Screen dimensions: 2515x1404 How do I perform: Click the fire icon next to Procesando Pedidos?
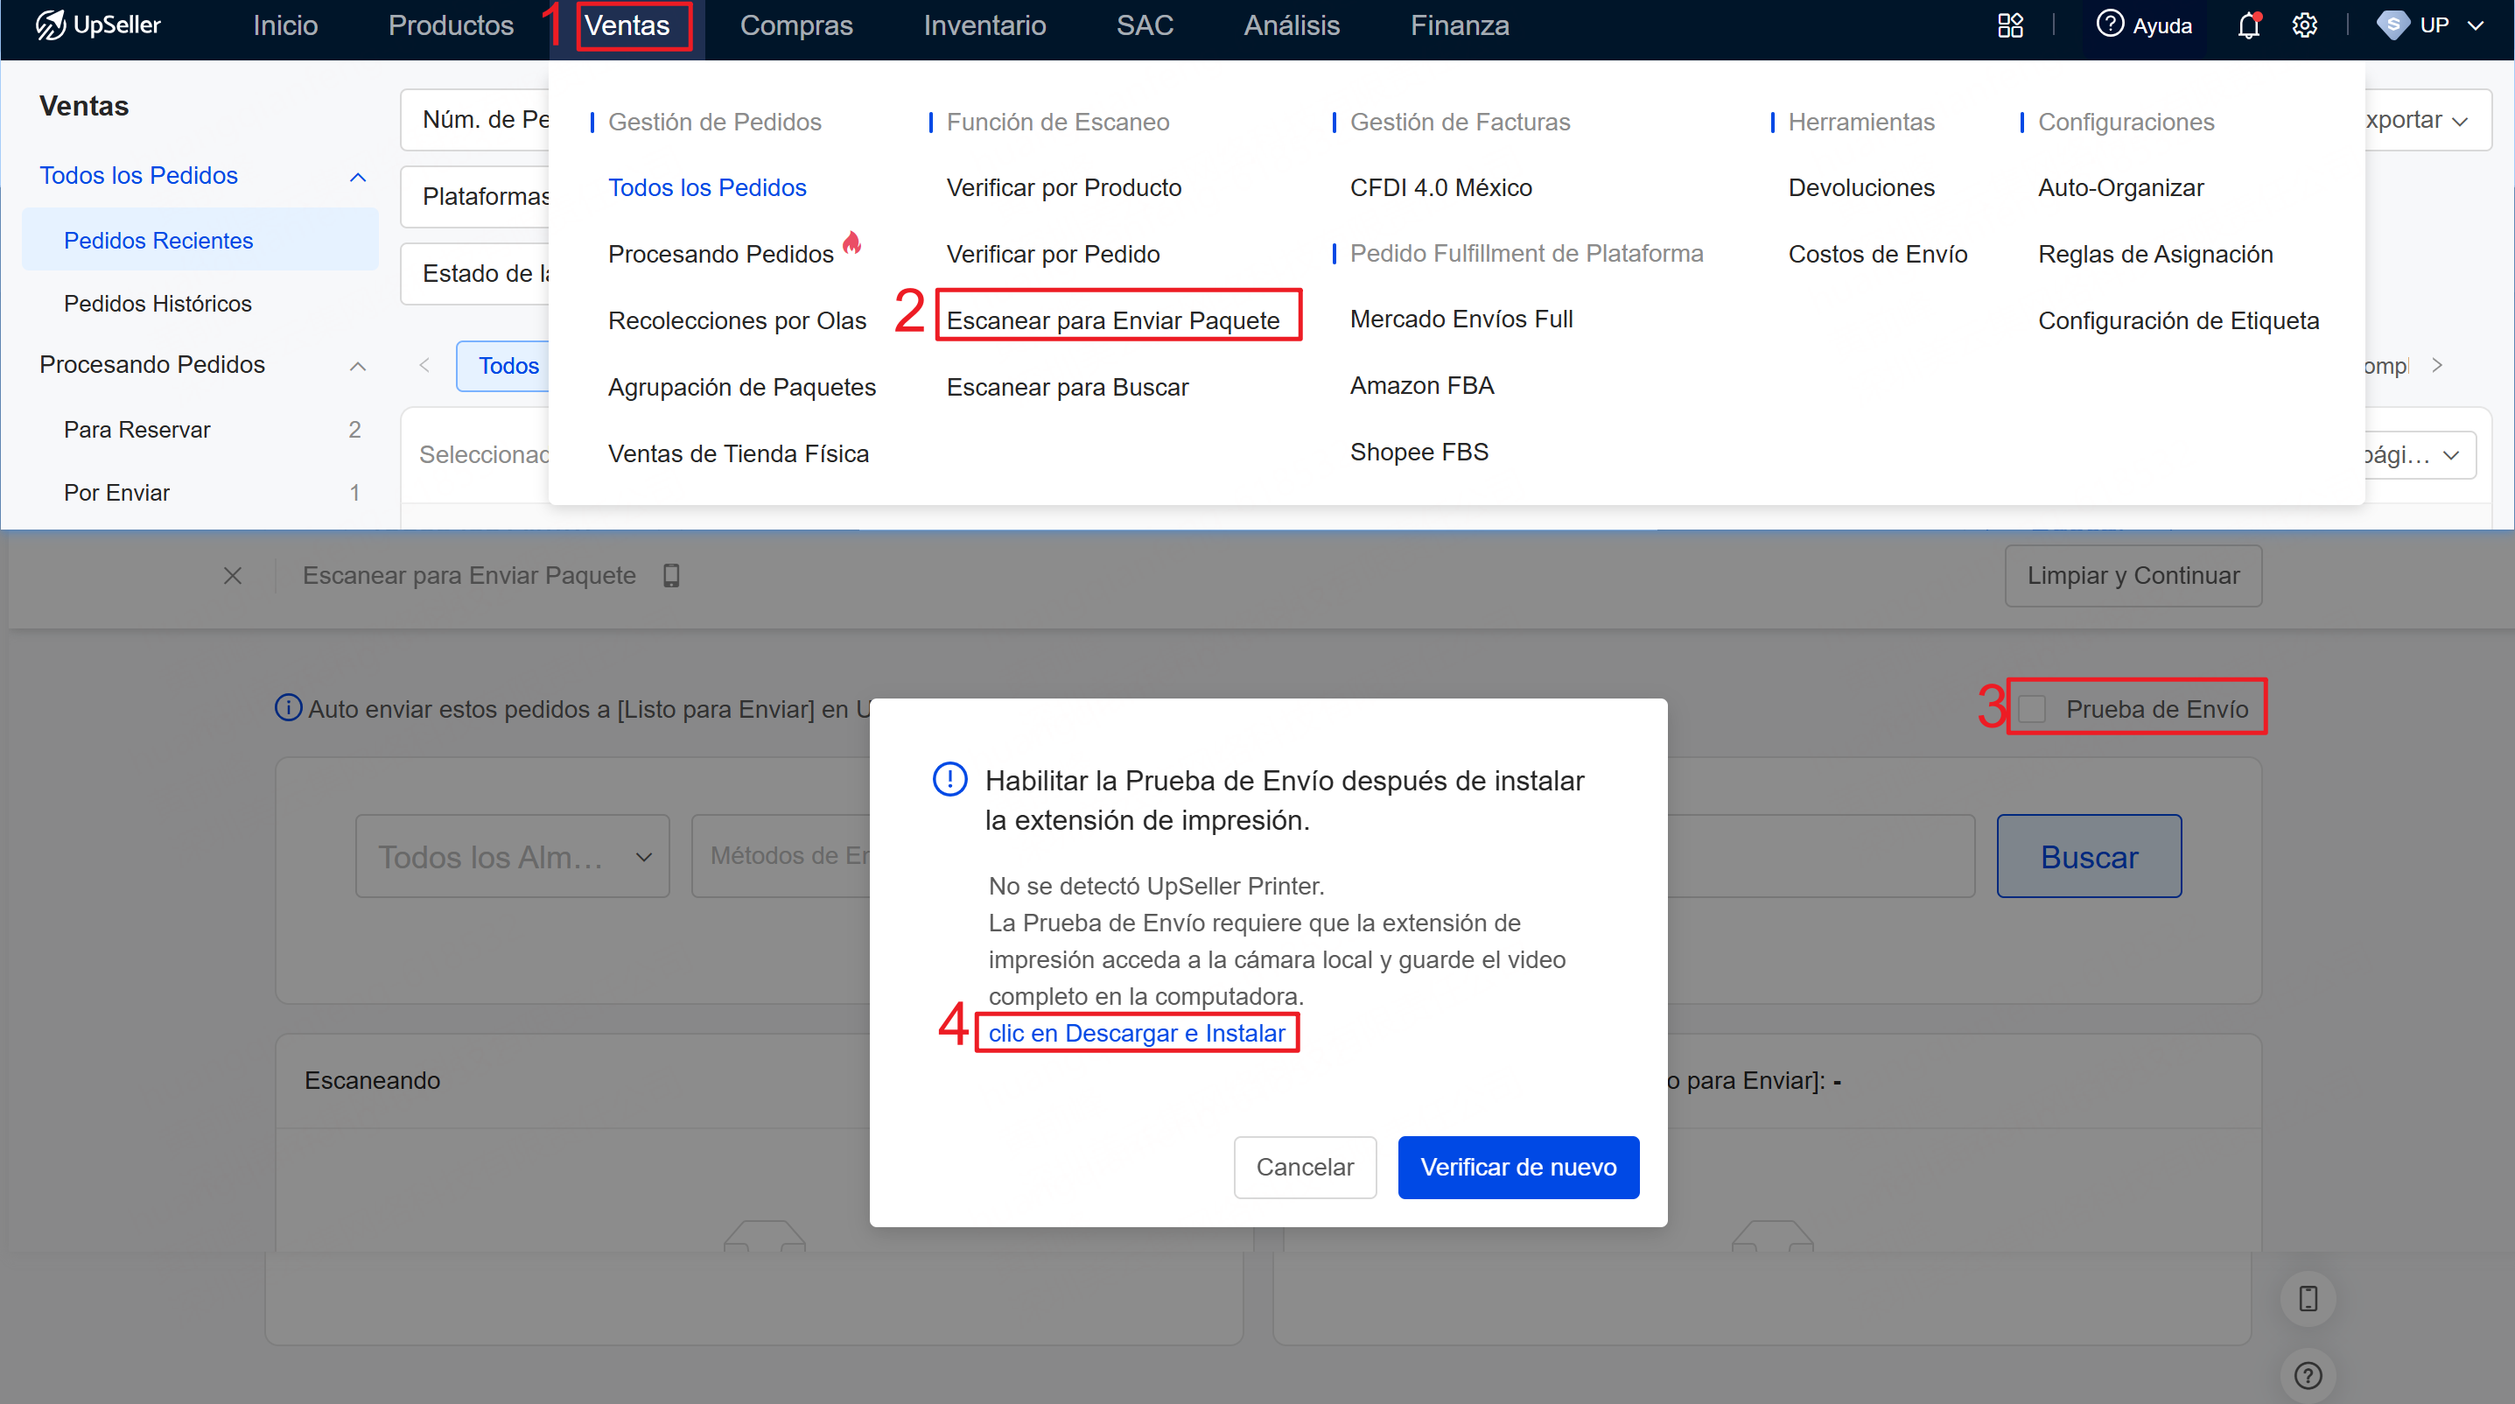click(x=852, y=242)
